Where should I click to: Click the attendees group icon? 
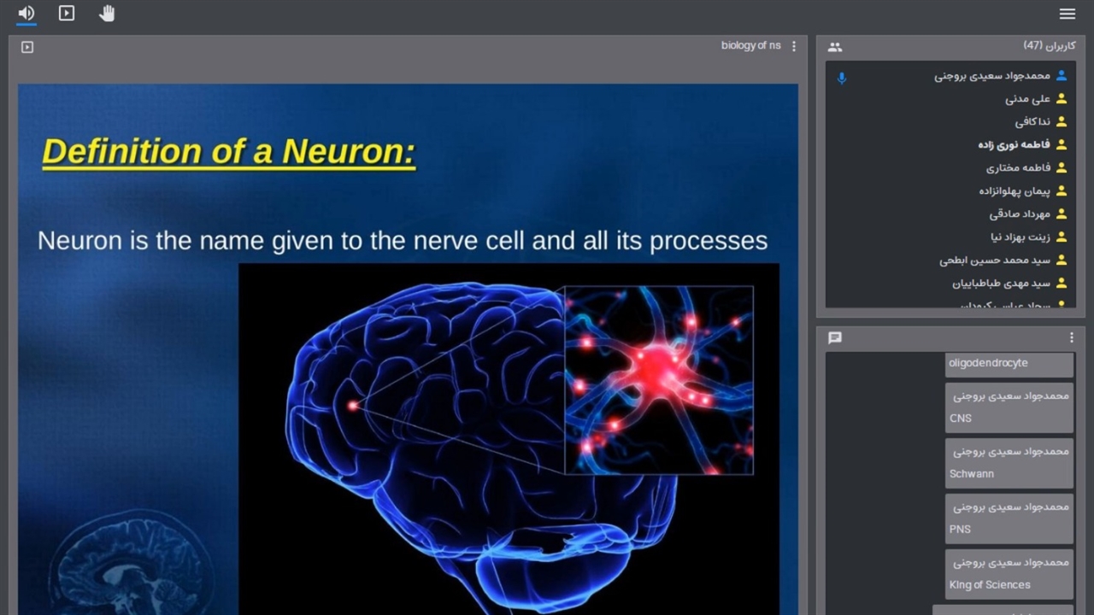tap(835, 47)
